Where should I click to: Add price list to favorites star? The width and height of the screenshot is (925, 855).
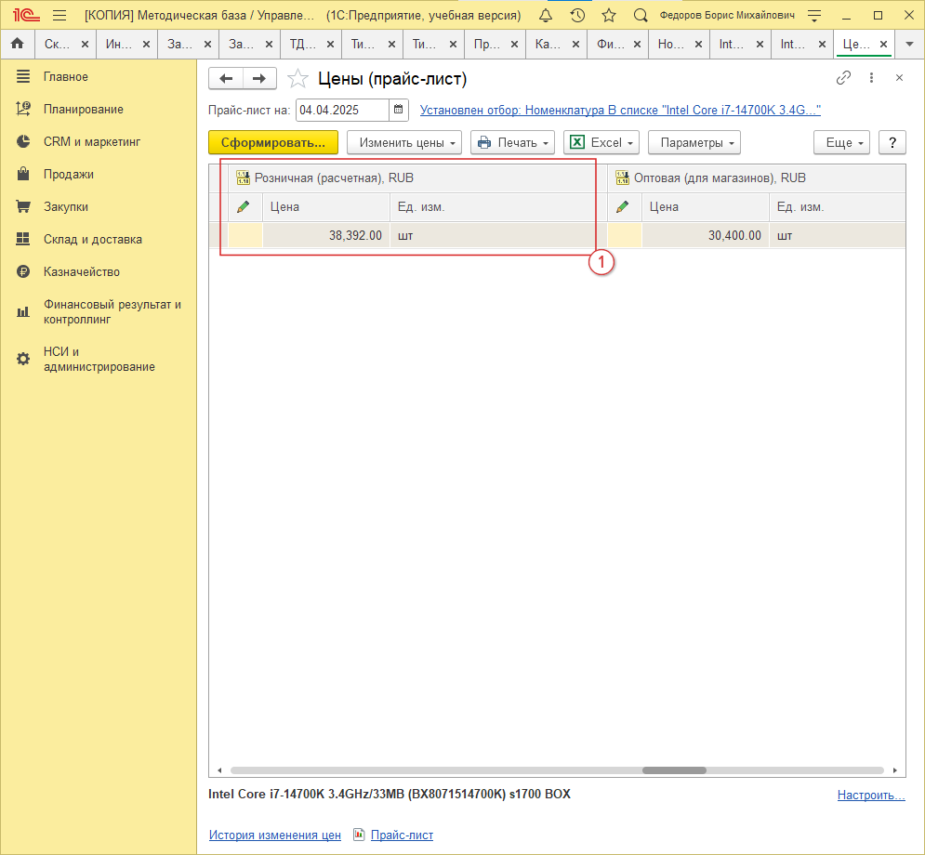pos(297,78)
